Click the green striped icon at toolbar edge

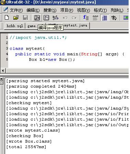coord(126,18)
